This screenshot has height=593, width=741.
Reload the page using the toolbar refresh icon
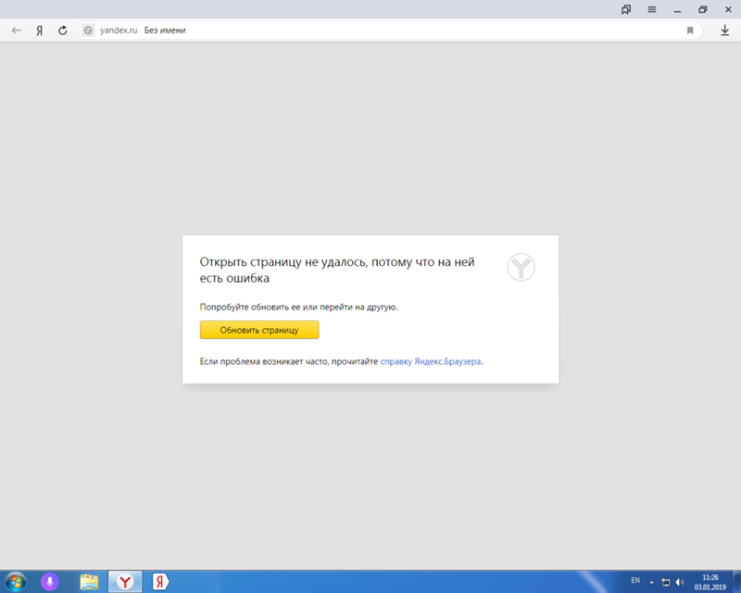62,31
